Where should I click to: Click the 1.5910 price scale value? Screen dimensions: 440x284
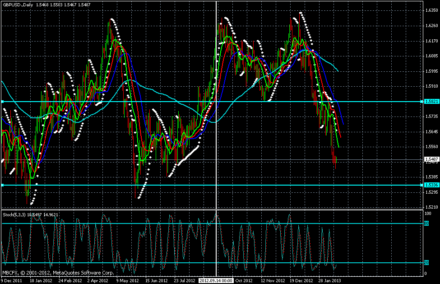(431, 86)
